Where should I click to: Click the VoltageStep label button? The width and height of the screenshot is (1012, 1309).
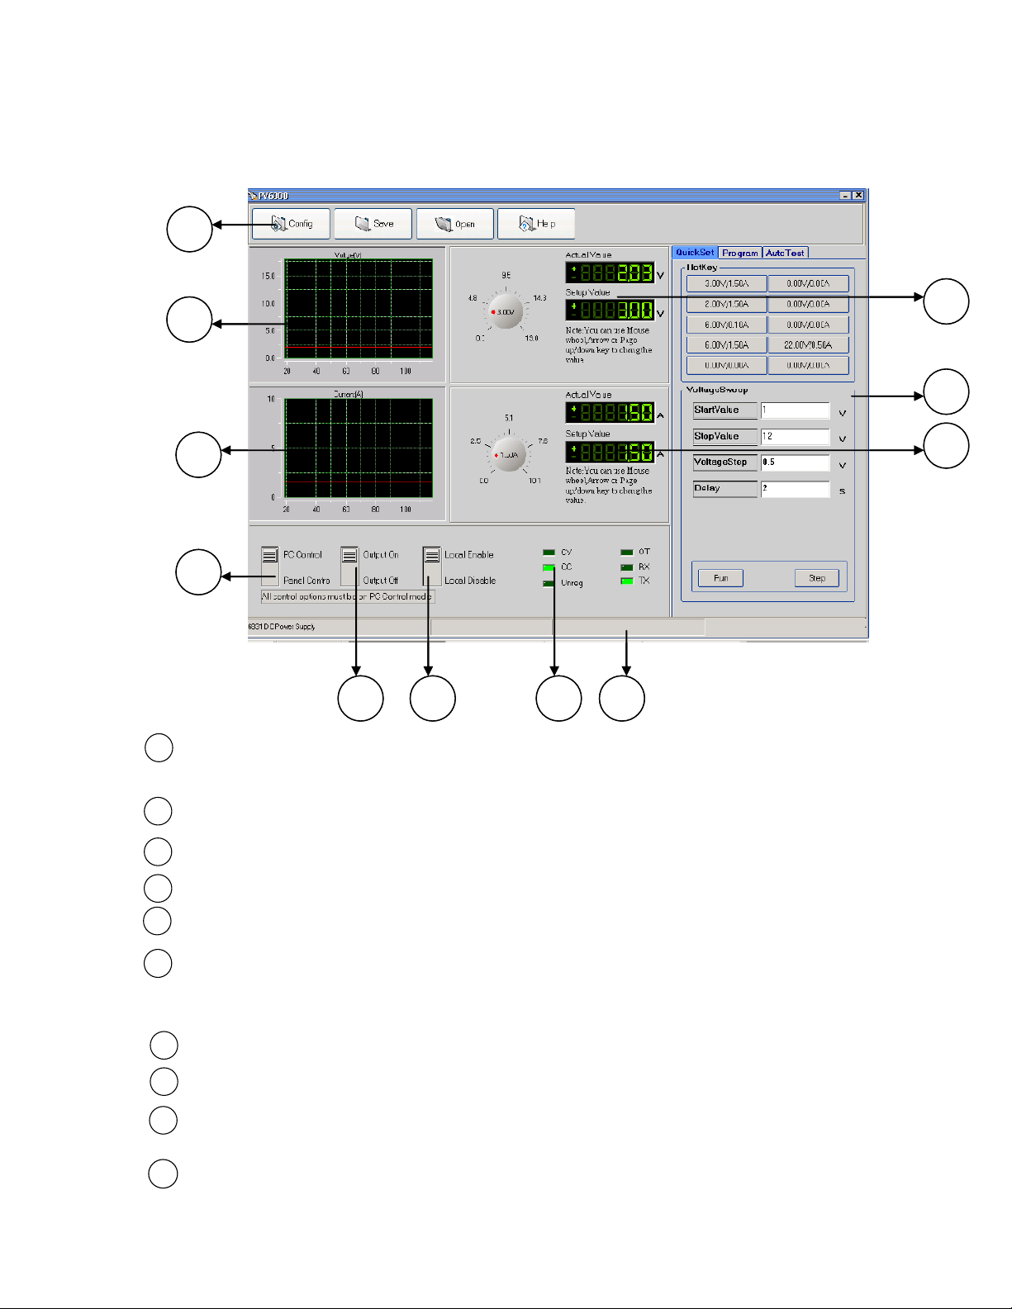(725, 462)
